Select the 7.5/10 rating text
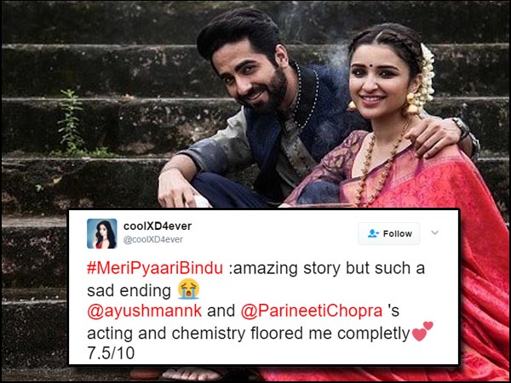This screenshot has width=511, height=383. pos(111,354)
